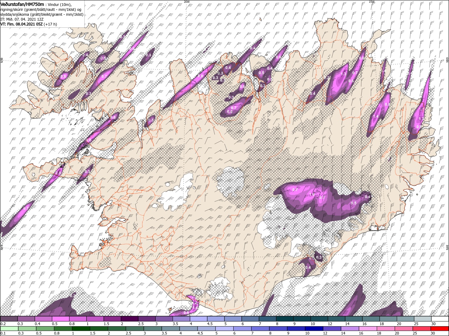Click the 'IT: Mið. 07. 04. 2021 12Z' line
The width and height of the screenshot is (449, 336).
22,19
